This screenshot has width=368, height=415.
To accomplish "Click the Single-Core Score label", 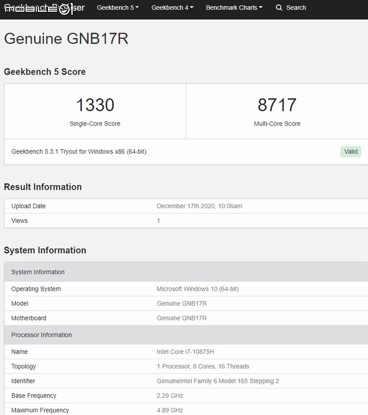I will coord(95,124).
